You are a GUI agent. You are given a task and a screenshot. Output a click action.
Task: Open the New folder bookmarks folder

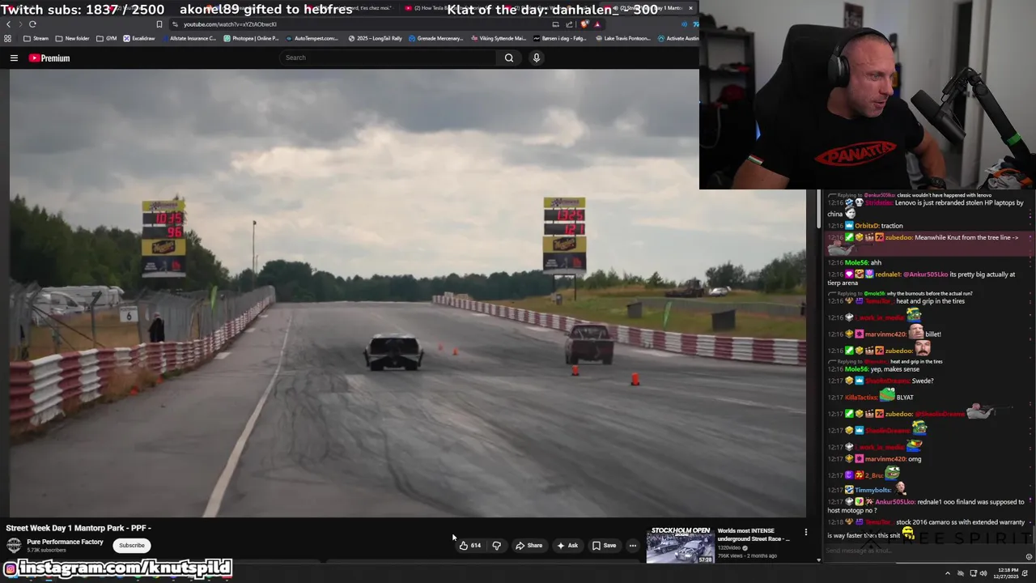click(x=73, y=38)
